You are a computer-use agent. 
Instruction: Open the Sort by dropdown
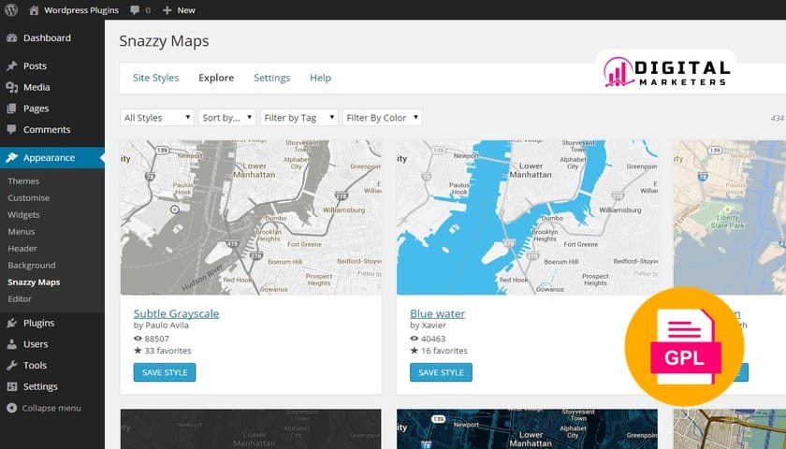coord(227,118)
